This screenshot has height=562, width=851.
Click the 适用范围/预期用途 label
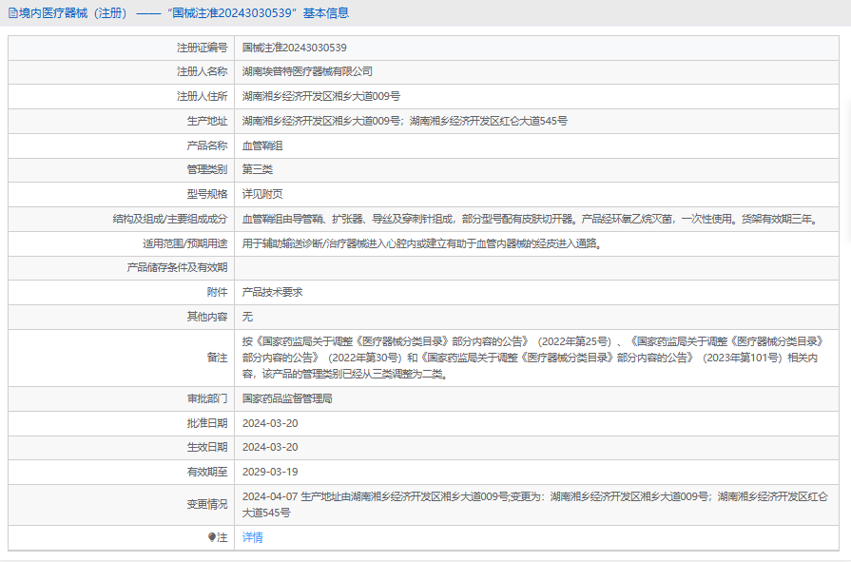click(x=185, y=243)
